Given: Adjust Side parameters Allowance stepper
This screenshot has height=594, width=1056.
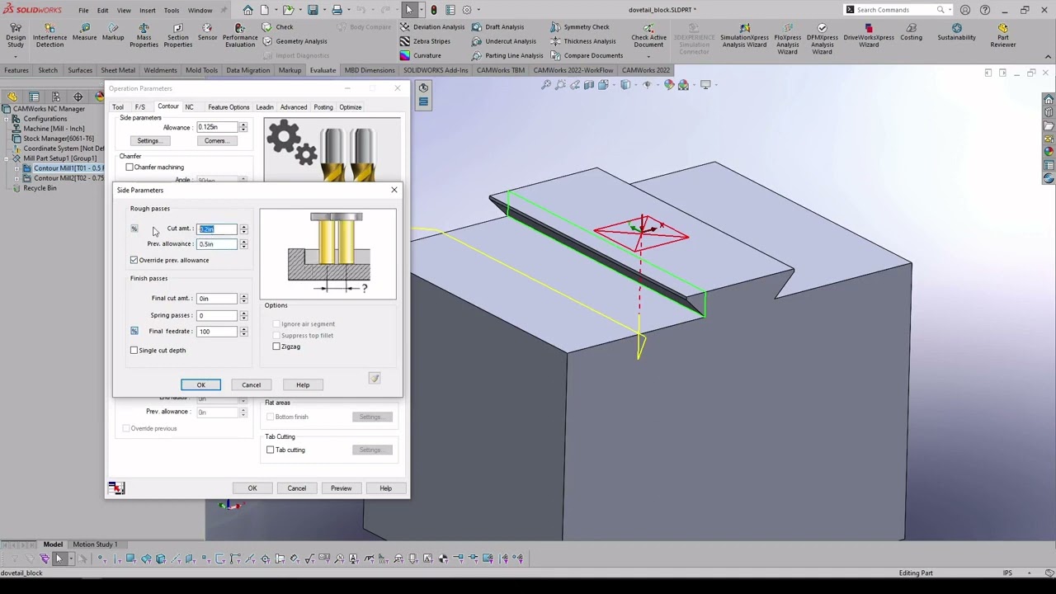Looking at the screenshot, I should pyautogui.click(x=243, y=127).
